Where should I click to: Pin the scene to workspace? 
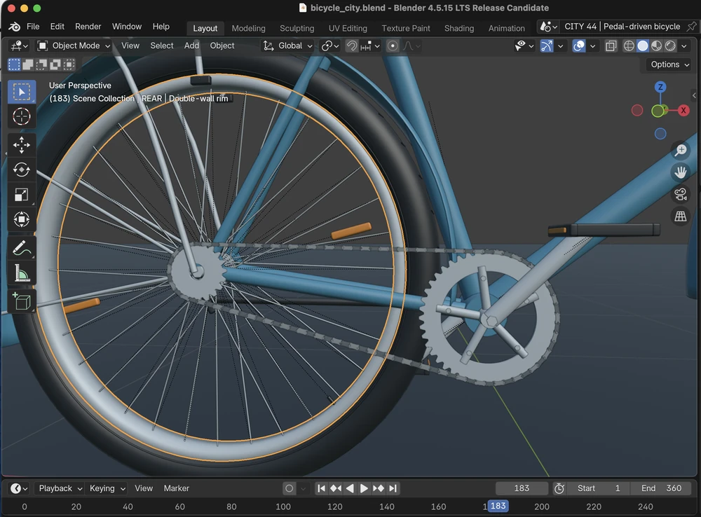[x=691, y=27]
